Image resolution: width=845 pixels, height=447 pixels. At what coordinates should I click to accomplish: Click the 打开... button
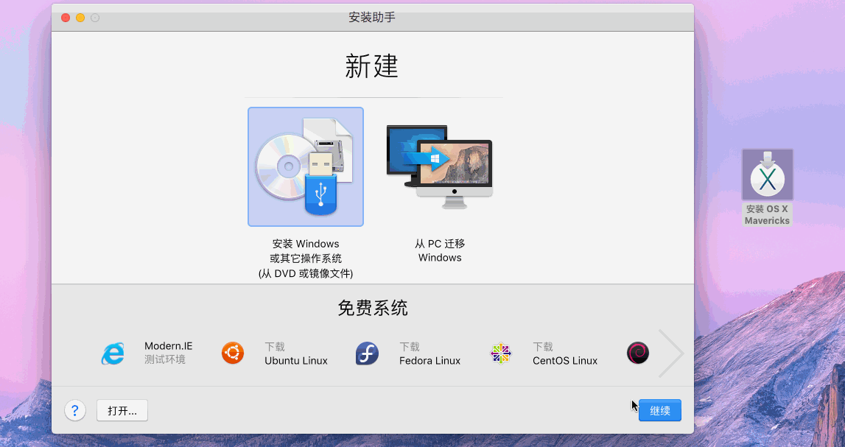[x=122, y=410]
